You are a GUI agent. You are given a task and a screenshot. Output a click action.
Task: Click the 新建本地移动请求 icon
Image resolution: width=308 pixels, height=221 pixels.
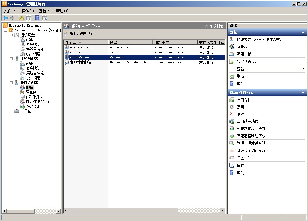pyautogui.click(x=232, y=129)
